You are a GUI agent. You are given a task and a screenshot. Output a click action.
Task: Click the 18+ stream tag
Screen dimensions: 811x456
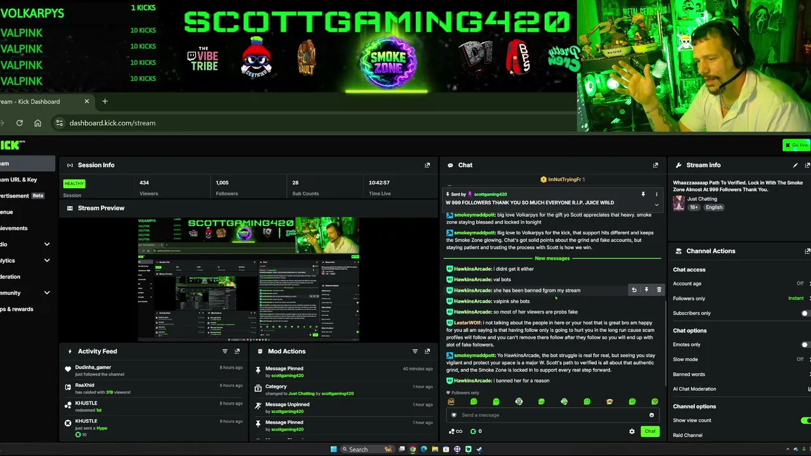(x=694, y=207)
